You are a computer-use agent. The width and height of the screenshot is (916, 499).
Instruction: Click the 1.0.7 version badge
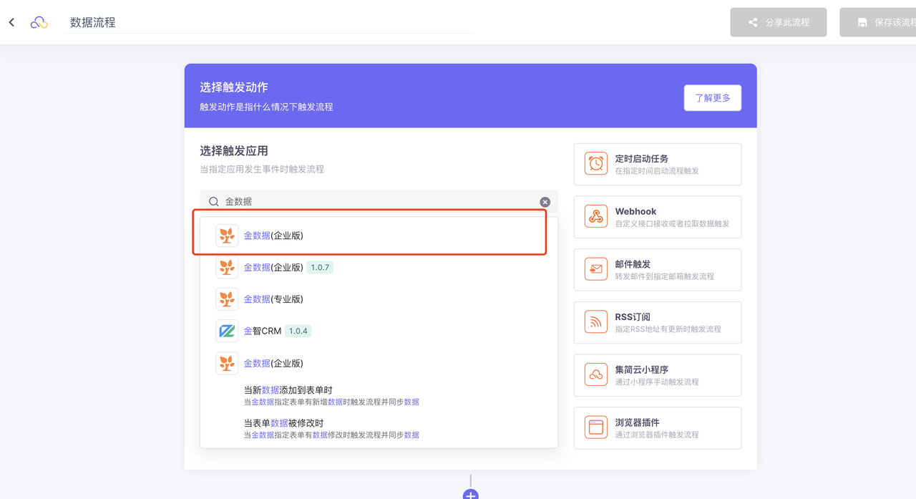pos(320,267)
